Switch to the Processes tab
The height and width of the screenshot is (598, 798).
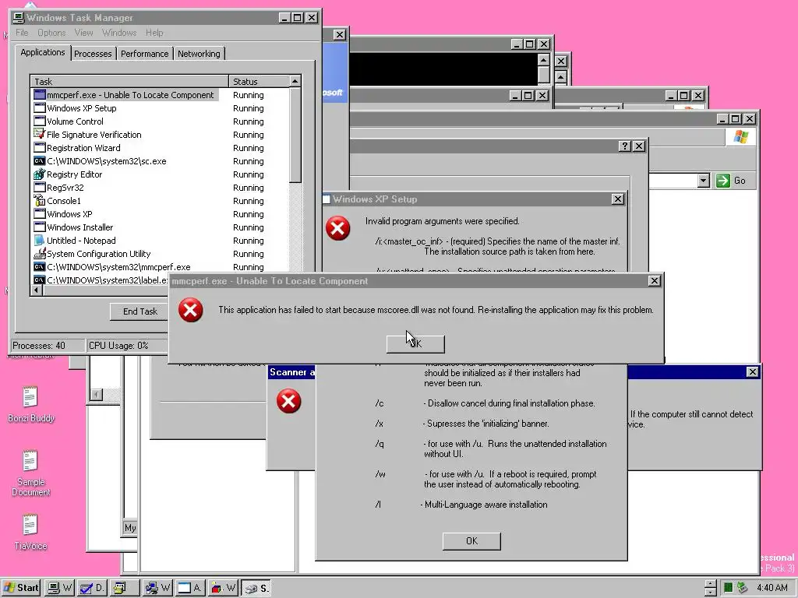click(x=93, y=54)
